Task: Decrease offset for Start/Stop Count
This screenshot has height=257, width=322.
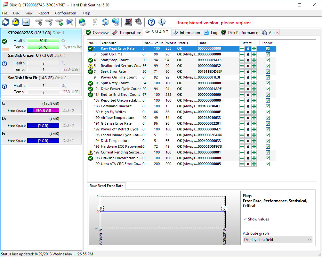Action: pos(242,60)
